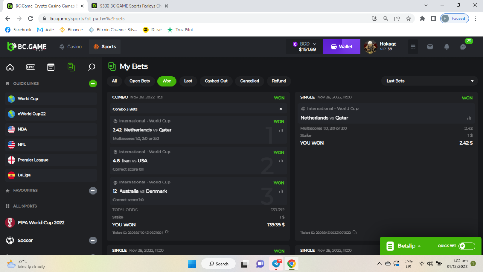Click the Wallet button

tap(341, 47)
